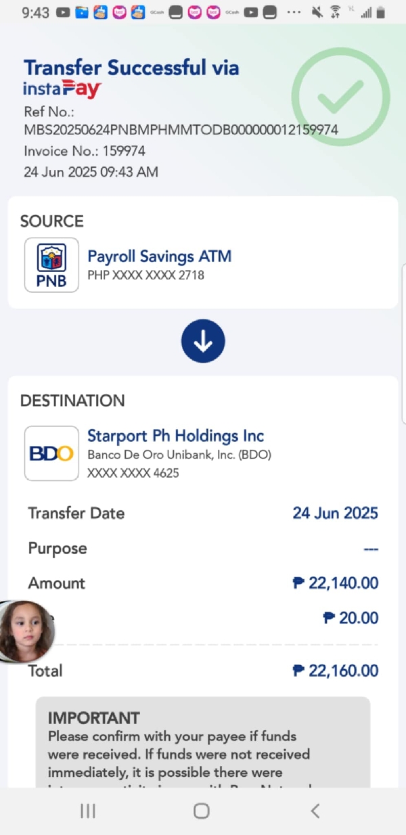
Task: Tap the Amount value ₱ 22,140.00
Action: pyautogui.click(x=335, y=583)
